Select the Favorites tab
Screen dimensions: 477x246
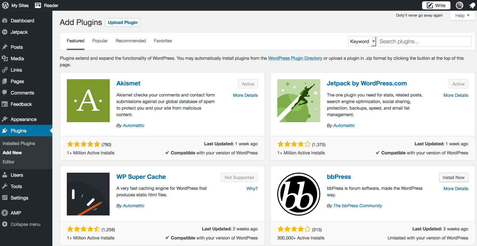[163, 41]
